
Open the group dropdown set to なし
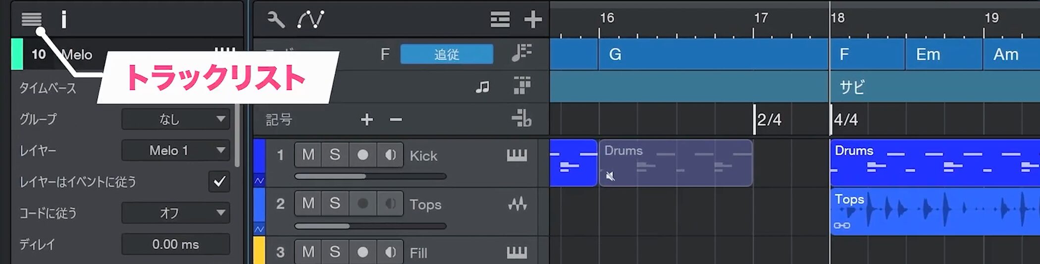click(x=176, y=119)
